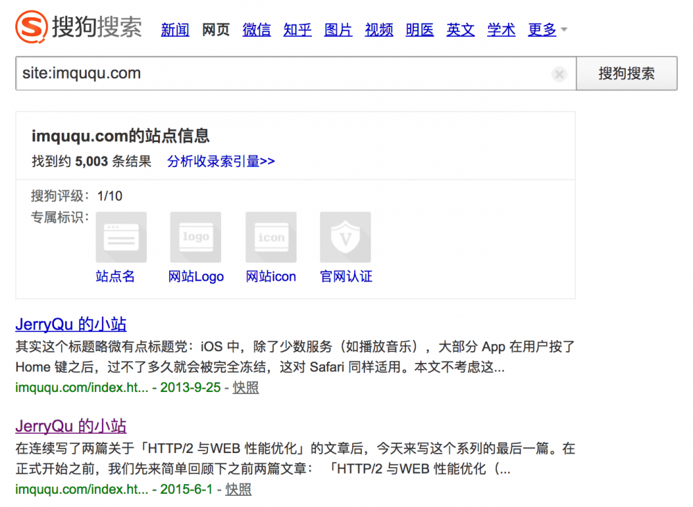Click the 网站icon placeholder icon
The image size is (693, 507).
271,237
